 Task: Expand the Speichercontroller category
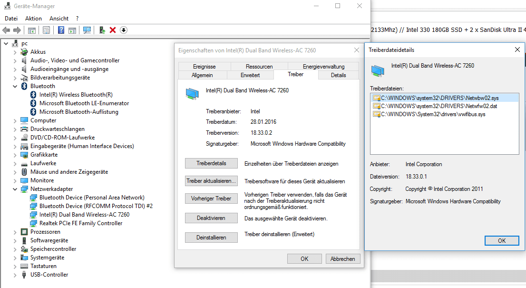pos(15,249)
